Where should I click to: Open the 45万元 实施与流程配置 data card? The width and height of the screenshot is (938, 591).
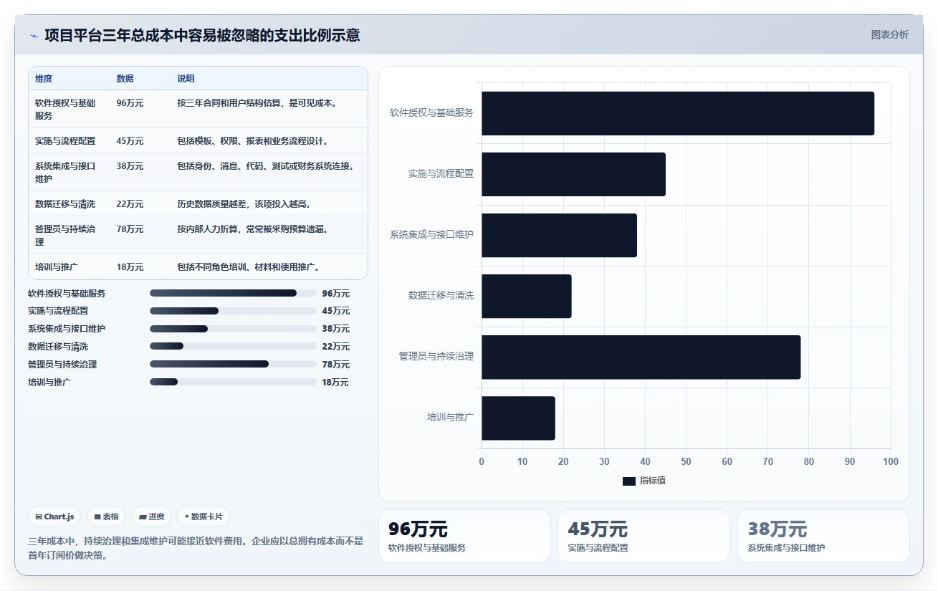pyautogui.click(x=643, y=536)
